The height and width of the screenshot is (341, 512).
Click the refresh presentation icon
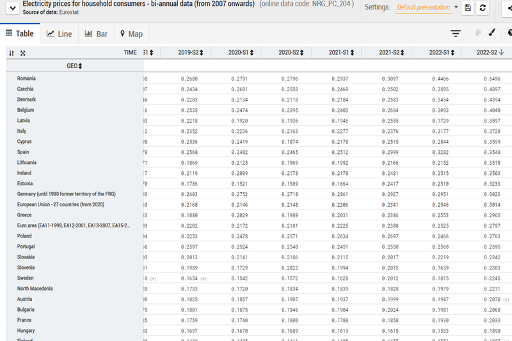point(483,8)
